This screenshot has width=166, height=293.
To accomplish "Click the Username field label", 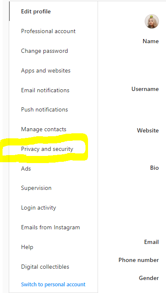I will 145,89.
